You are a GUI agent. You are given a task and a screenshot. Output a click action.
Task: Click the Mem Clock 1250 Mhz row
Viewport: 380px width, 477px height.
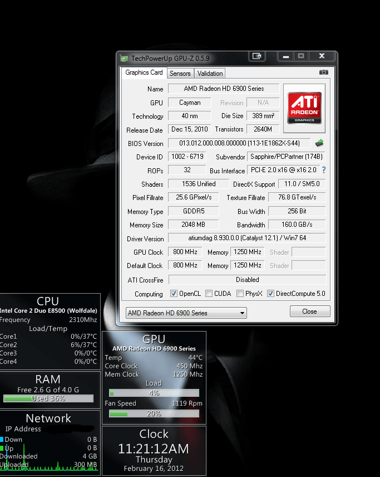[x=154, y=374]
